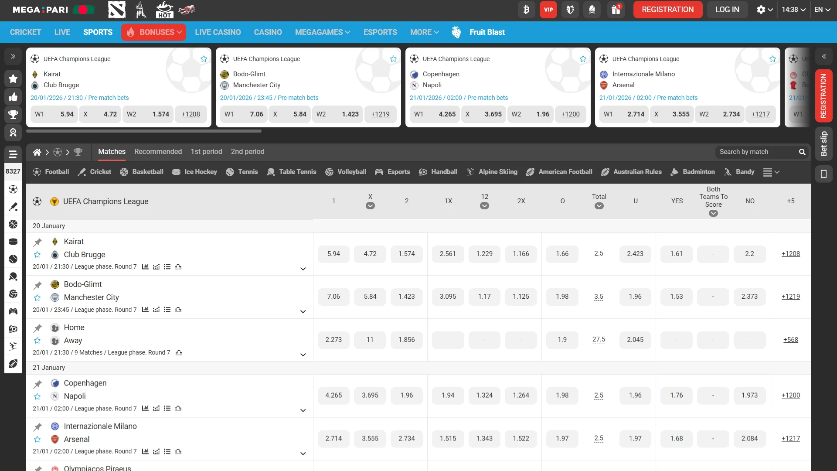The width and height of the screenshot is (837, 471).
Task: Select the Esports gamepad icon in sidebar
Action: (x=13, y=311)
